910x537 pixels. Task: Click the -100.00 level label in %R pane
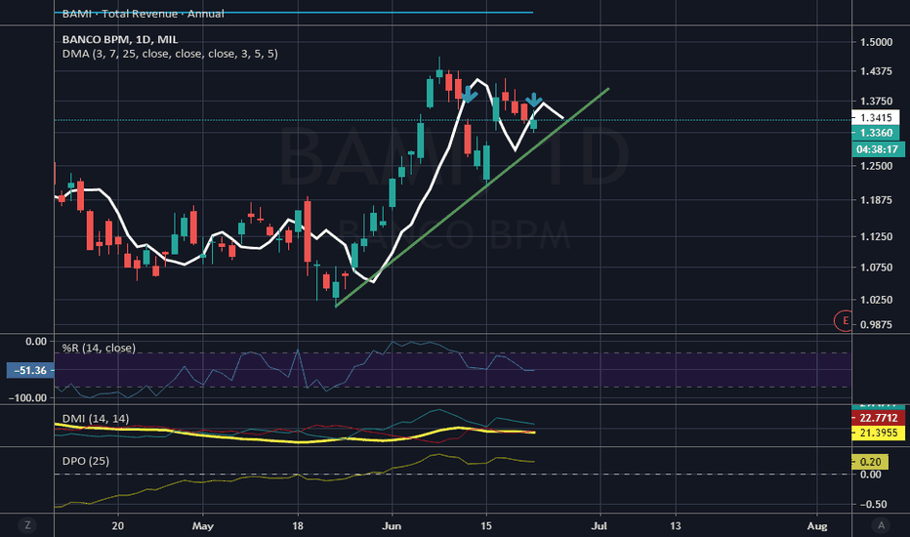[x=27, y=397]
